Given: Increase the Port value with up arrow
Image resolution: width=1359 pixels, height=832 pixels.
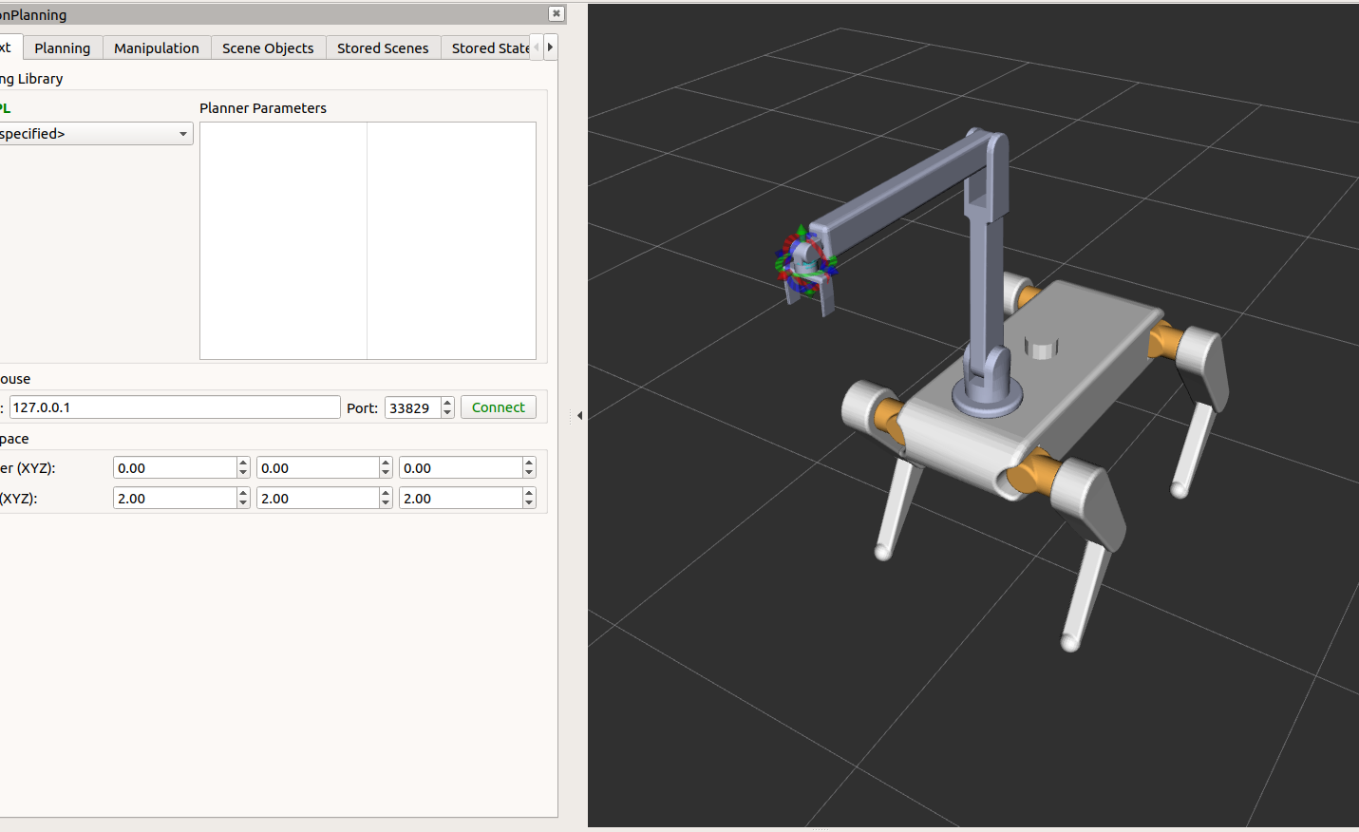Looking at the screenshot, I should point(447,403).
